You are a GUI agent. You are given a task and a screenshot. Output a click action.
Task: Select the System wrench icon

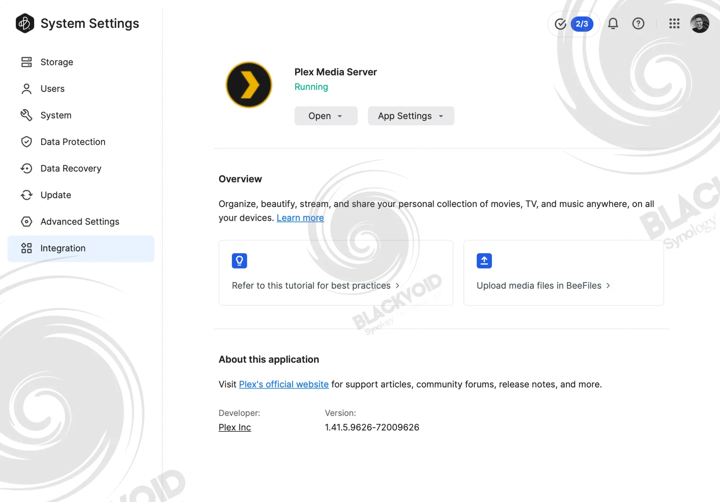click(26, 115)
